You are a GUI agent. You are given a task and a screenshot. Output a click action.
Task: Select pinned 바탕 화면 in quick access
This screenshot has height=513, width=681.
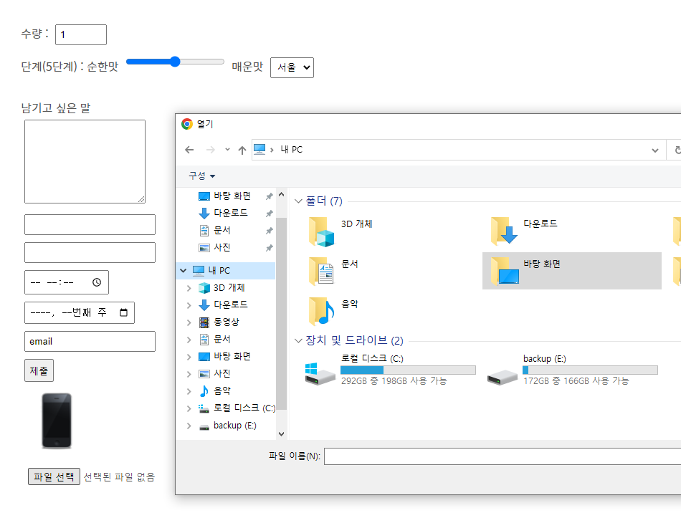[232, 196]
